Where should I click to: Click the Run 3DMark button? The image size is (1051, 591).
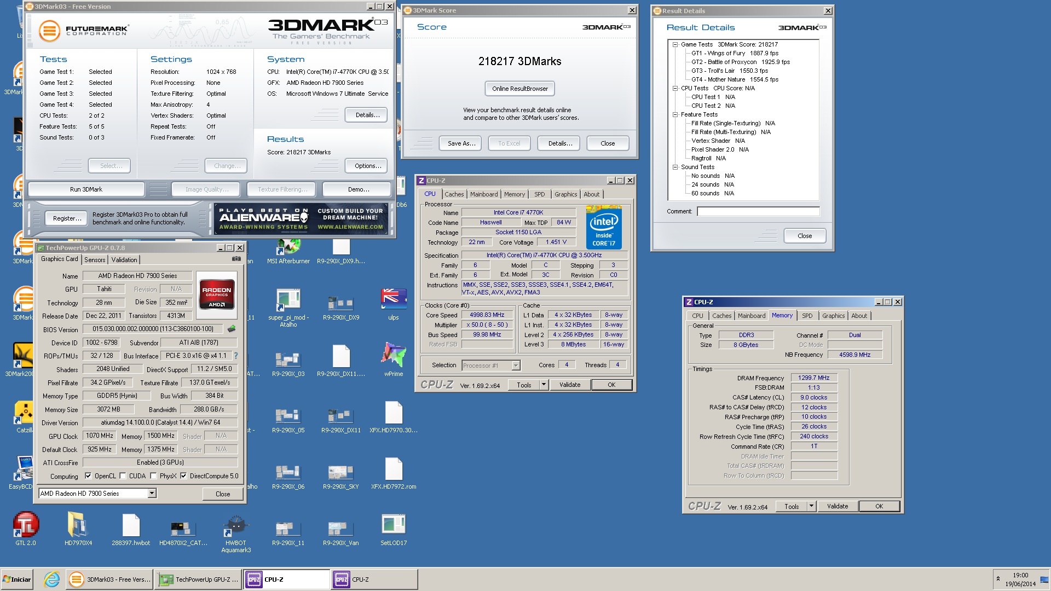[86, 189]
